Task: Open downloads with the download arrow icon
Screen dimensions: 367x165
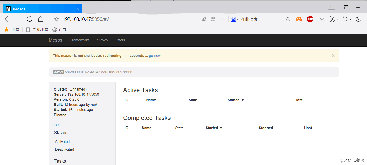Action: (322, 19)
